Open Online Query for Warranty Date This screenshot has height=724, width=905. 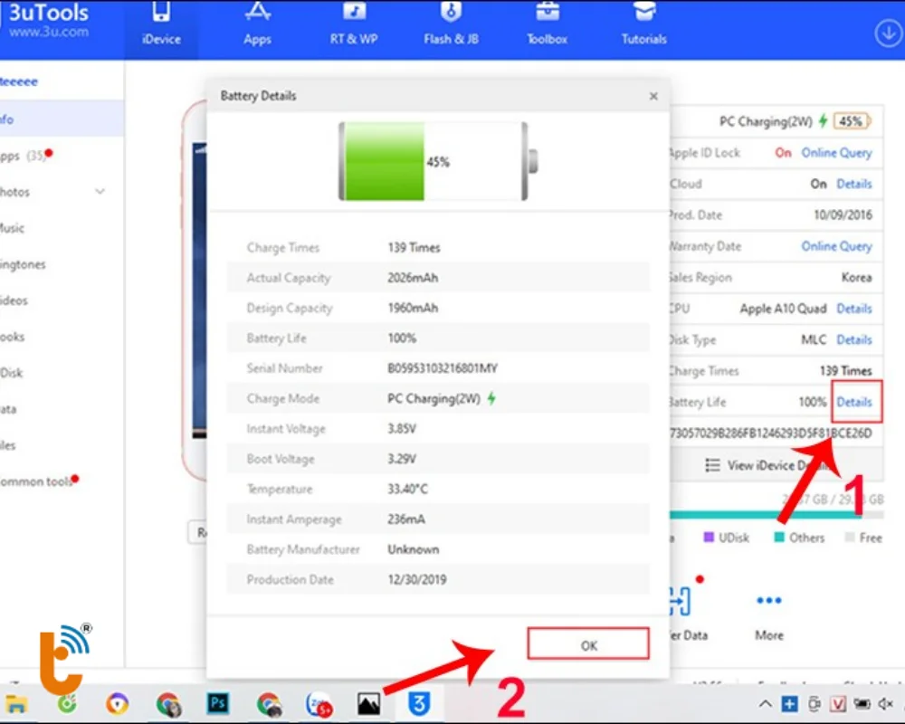click(836, 246)
